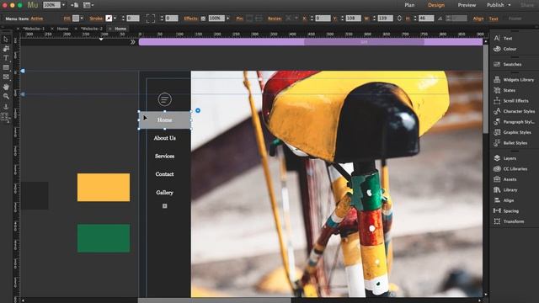Toggle constrain width and height proportions

399,19
